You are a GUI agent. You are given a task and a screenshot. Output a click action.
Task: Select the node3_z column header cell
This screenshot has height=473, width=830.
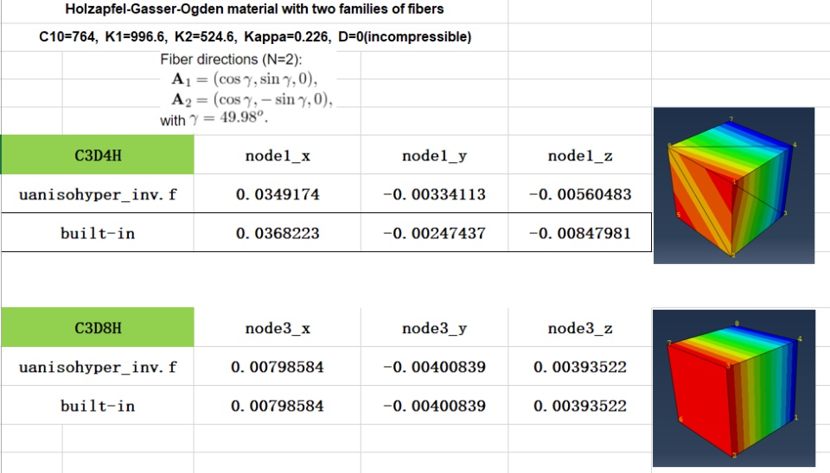(580, 328)
